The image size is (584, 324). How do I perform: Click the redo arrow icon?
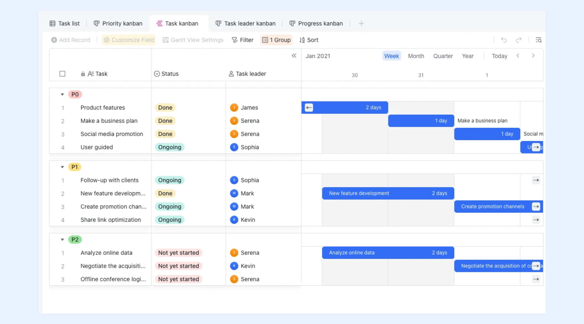point(518,40)
